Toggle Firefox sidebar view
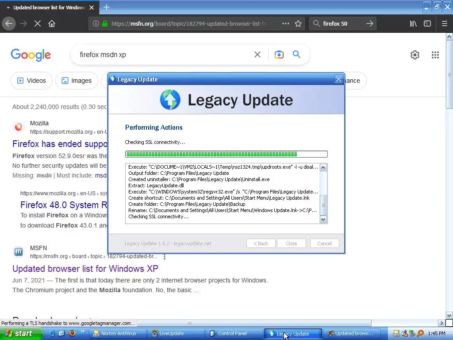The height and width of the screenshot is (340, 453). point(427,23)
